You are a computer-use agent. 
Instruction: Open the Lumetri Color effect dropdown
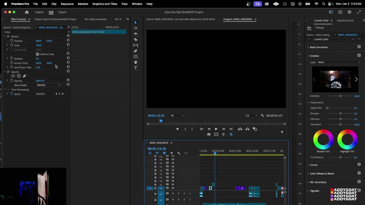(334, 39)
